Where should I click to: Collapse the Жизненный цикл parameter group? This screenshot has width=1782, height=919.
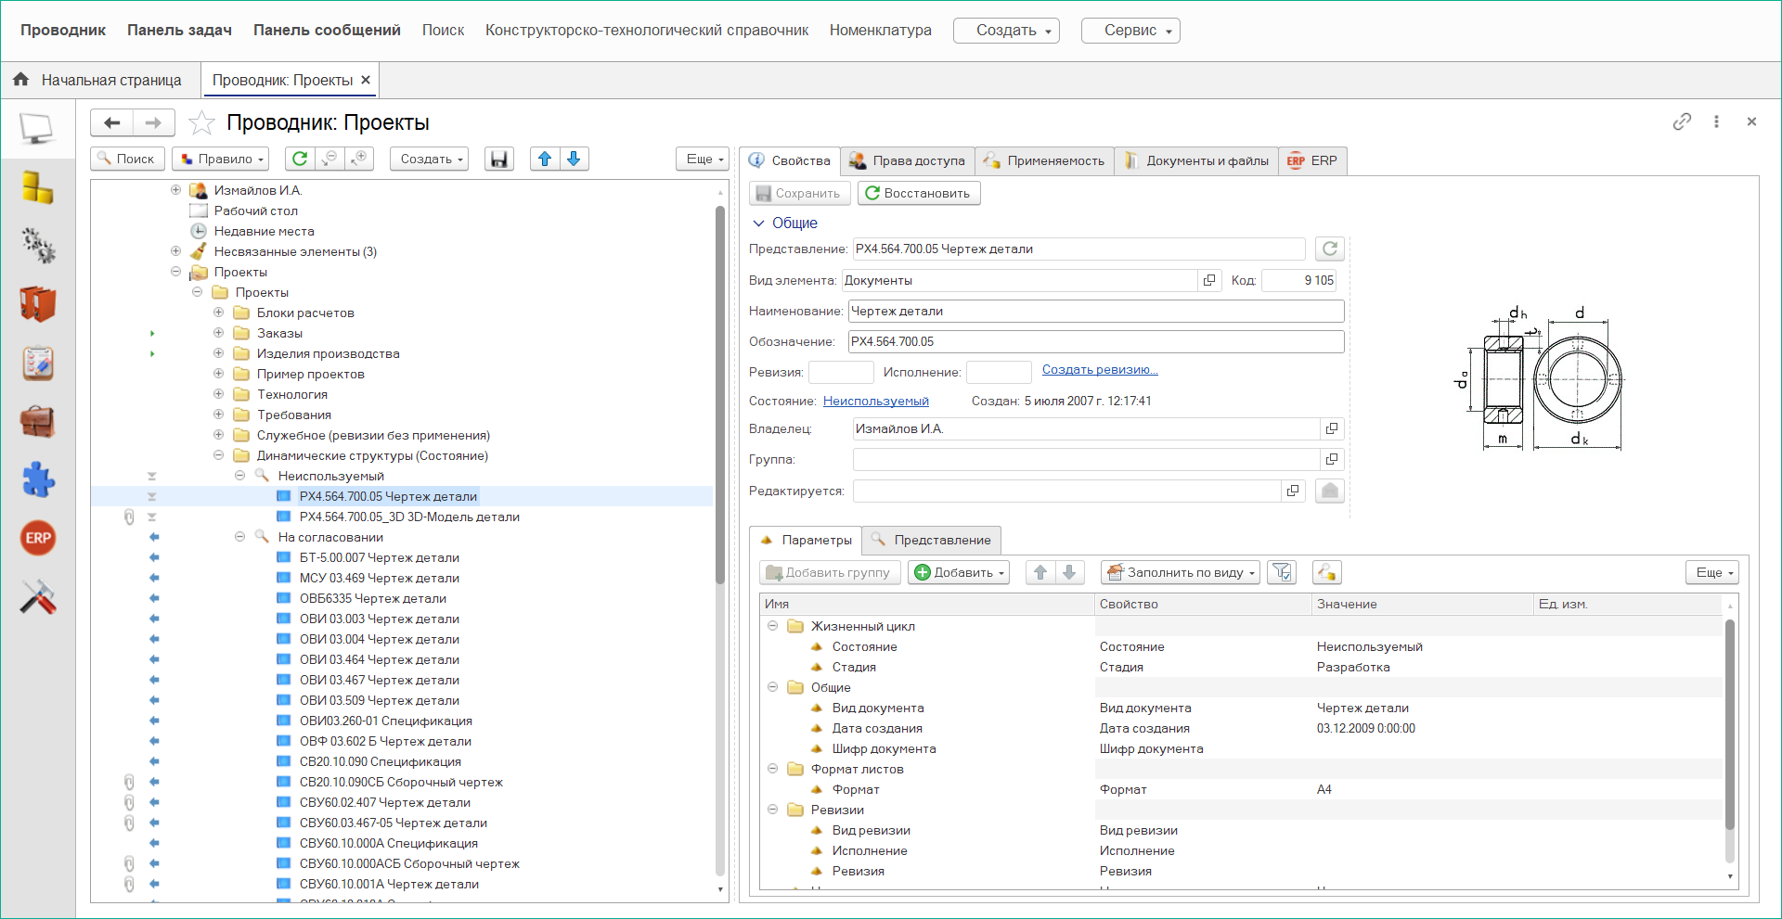tap(772, 626)
